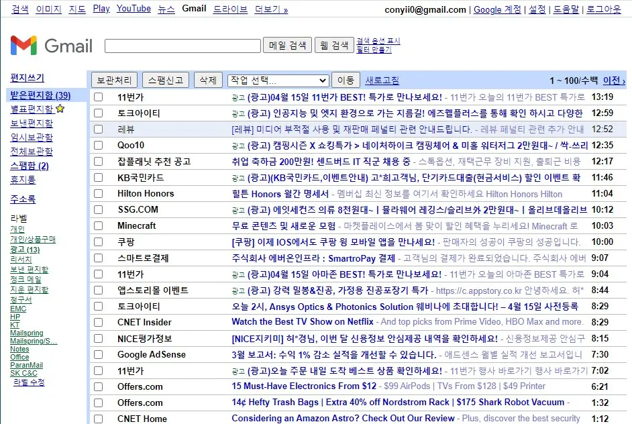632x424 pixels.
Task: Select the KB국민카드 email checkbox
Action: click(99, 178)
